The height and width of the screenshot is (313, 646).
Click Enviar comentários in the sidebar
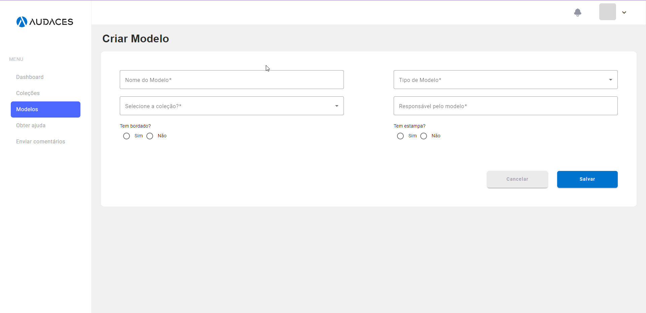click(x=40, y=141)
